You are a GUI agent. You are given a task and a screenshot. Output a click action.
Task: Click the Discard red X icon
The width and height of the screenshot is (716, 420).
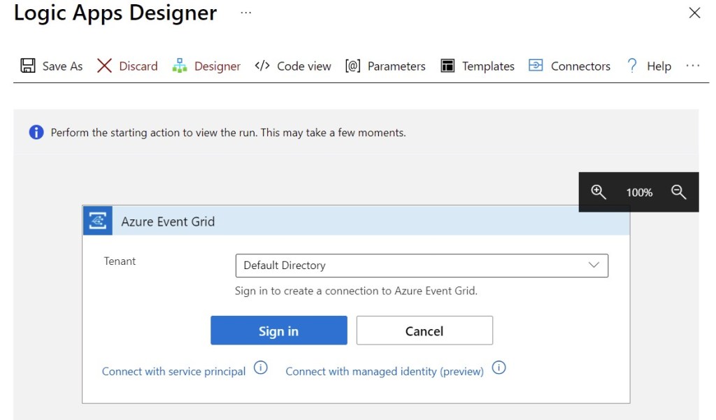(x=105, y=66)
